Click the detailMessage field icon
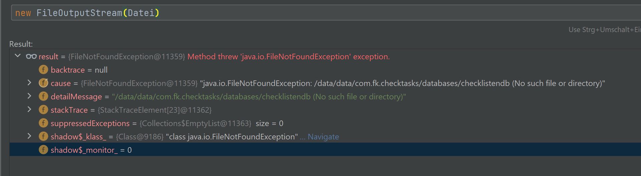 coord(43,96)
